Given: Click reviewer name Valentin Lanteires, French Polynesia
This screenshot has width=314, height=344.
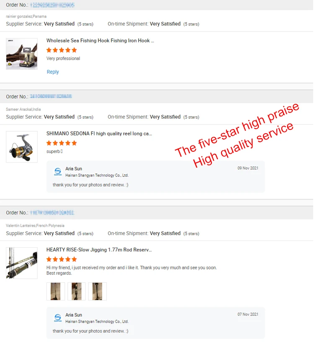Looking at the screenshot, I should 35,225.
